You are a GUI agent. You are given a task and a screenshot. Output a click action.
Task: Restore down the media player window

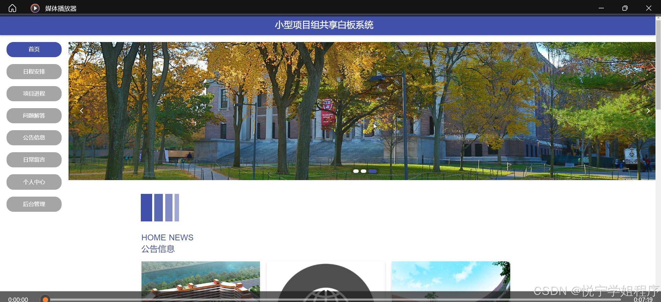tap(625, 8)
